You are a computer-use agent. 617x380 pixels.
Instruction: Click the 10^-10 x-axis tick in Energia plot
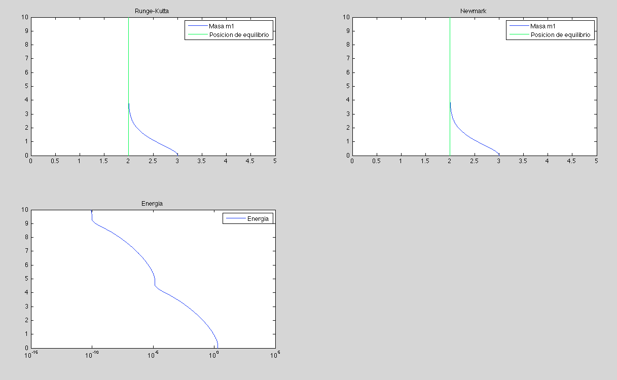[x=92, y=354]
